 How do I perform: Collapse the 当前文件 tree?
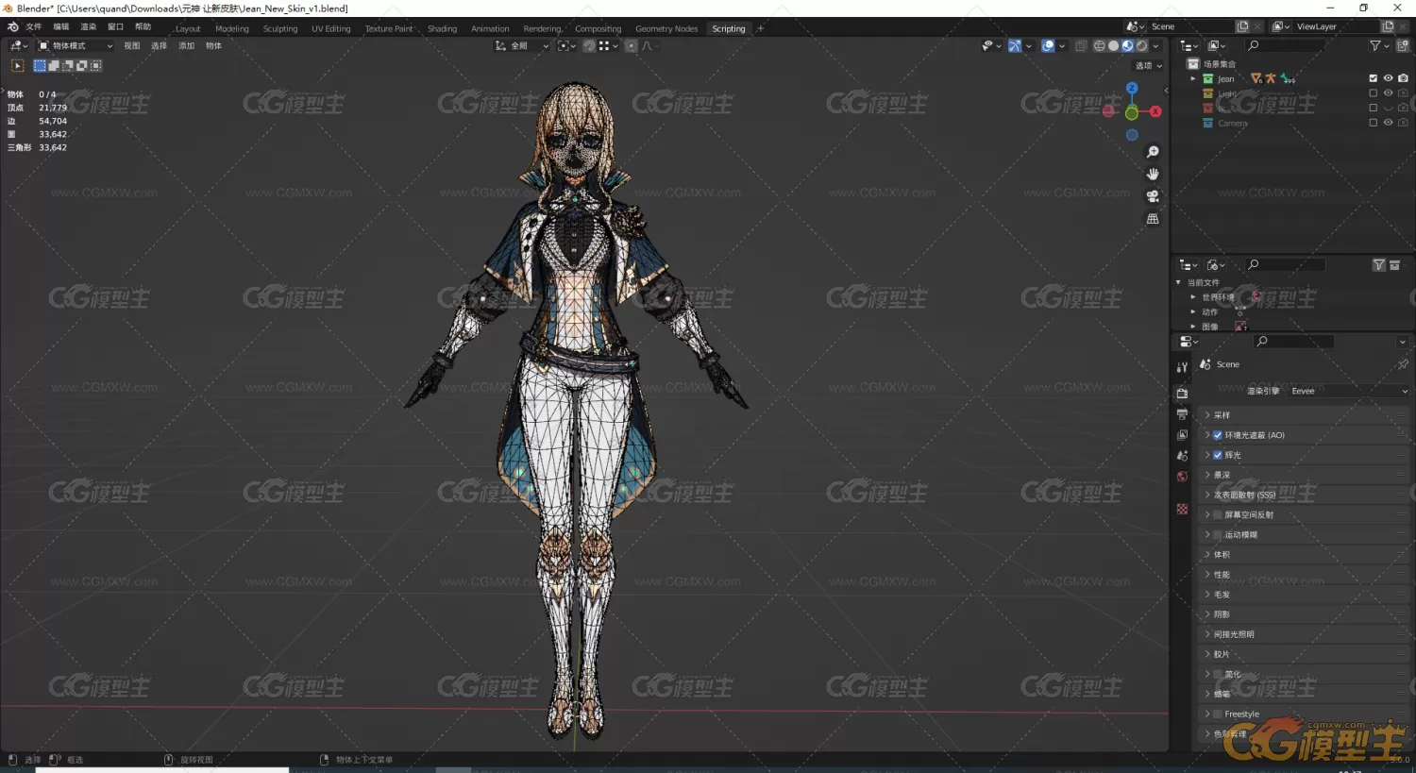(x=1178, y=282)
